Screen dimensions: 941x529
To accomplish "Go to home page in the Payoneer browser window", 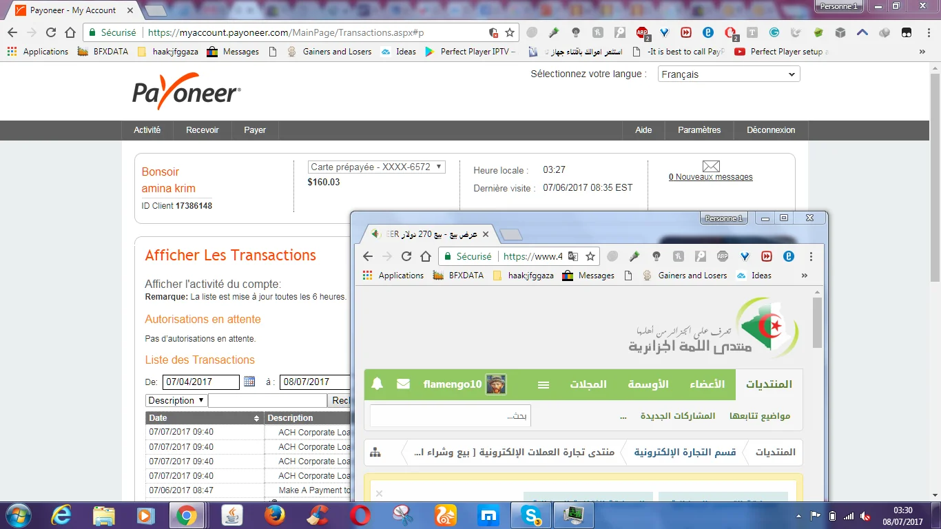I will click(70, 32).
